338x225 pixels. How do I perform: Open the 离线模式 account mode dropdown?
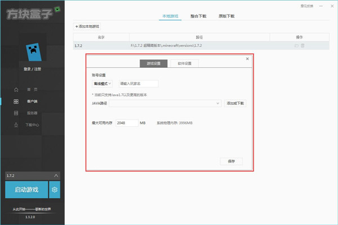[x=103, y=84]
